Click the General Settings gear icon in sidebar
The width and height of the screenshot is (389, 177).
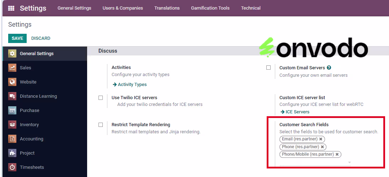click(12, 54)
